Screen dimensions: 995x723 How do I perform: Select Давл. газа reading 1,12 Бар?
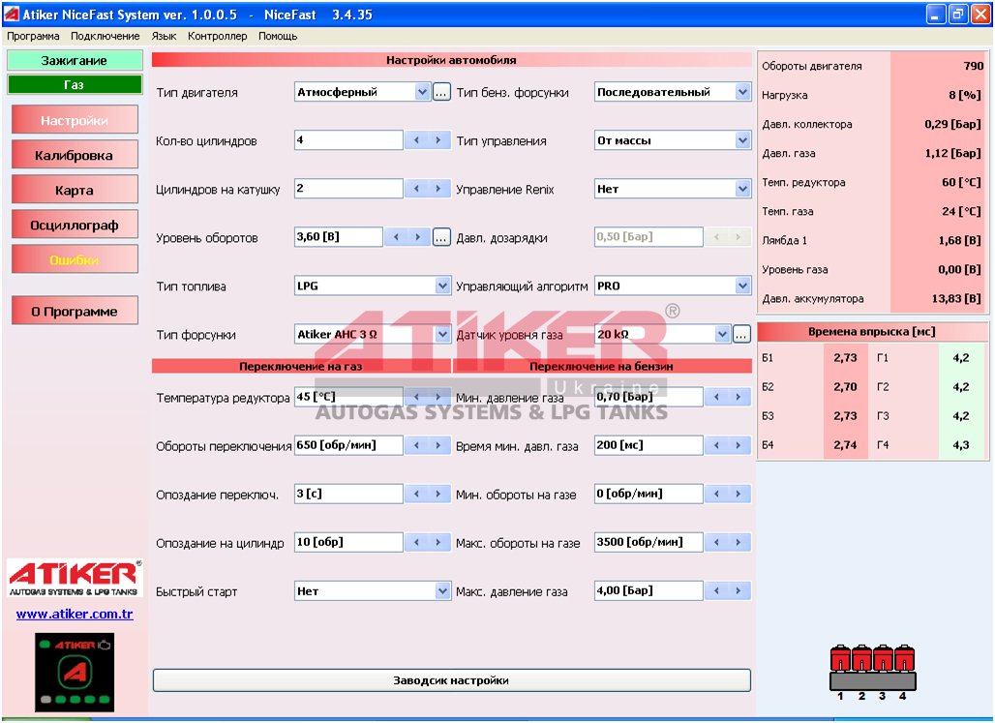click(952, 153)
